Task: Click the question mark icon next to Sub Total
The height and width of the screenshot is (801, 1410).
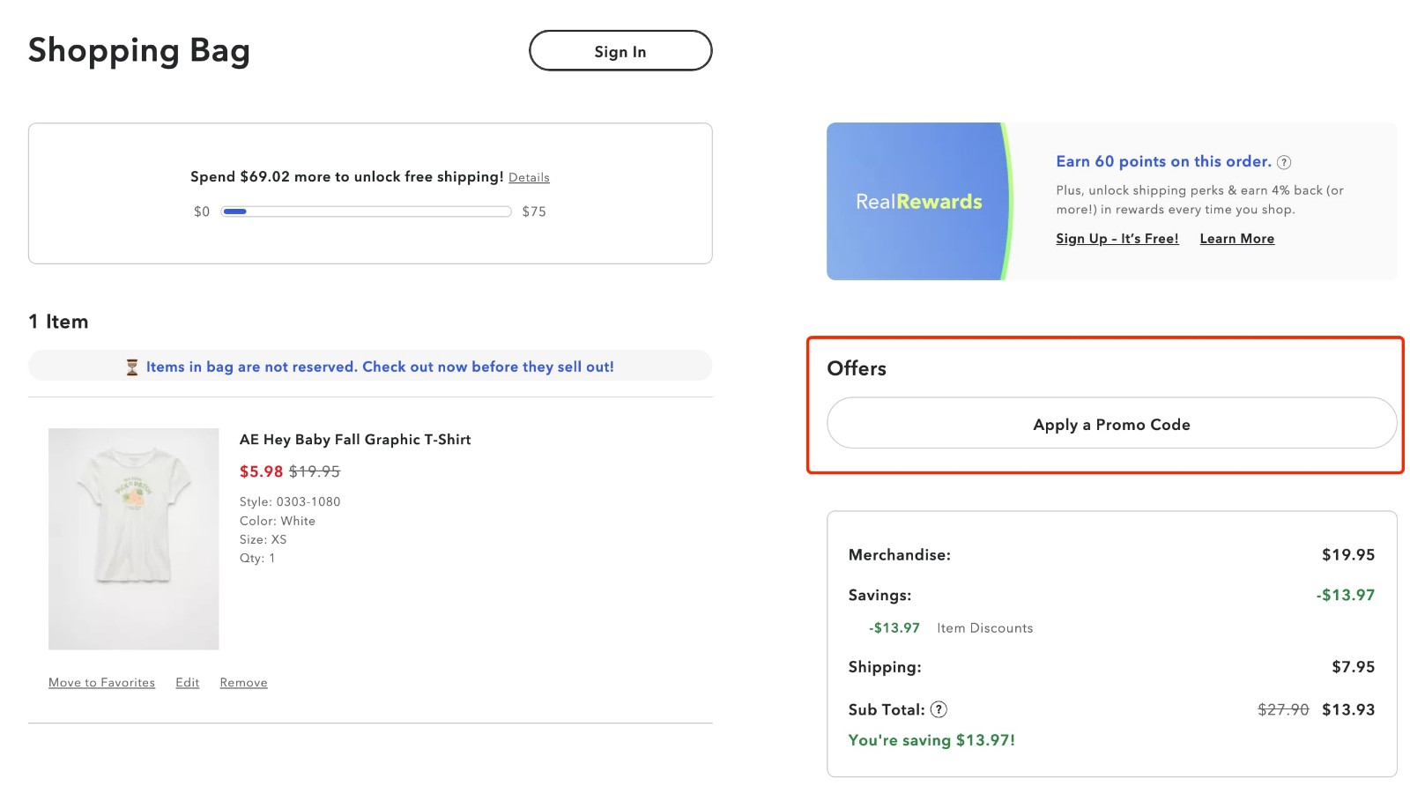Action: click(939, 709)
